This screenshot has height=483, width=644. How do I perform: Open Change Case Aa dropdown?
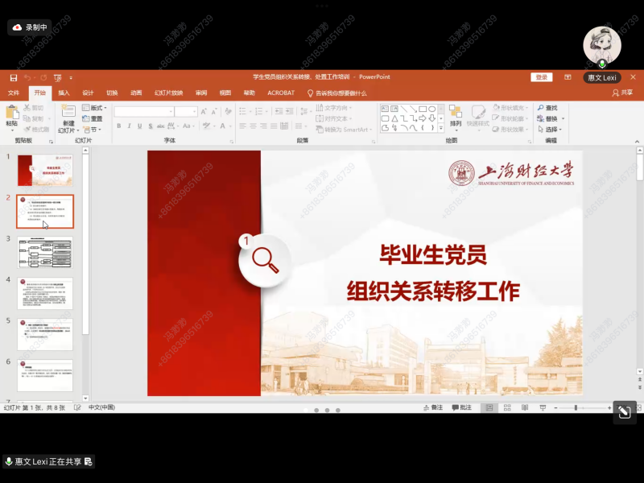pos(188,126)
